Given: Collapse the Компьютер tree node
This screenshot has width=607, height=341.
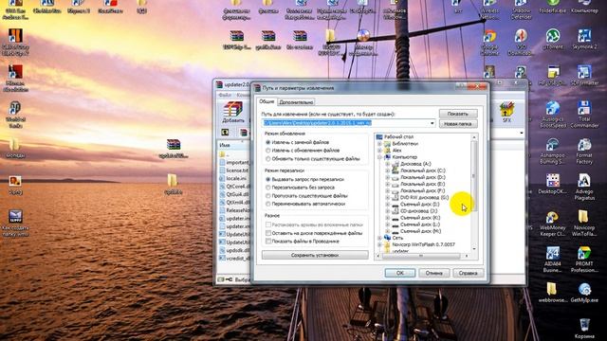Looking at the screenshot, I should point(379,157).
